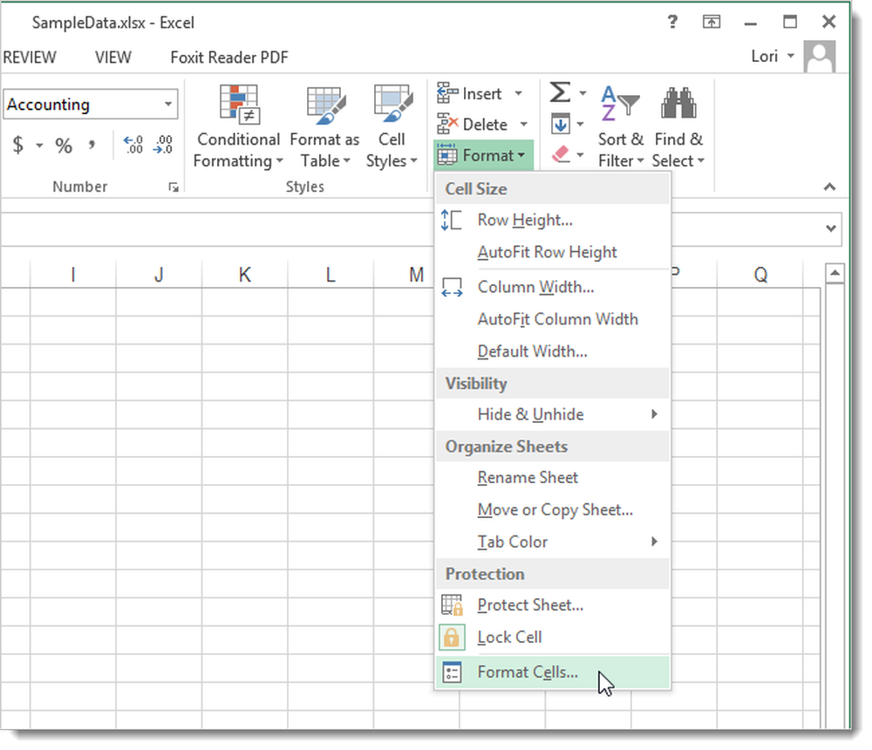Switch to the Foxit Reader PDF tab
Viewport: 872px width, 750px height.
(229, 58)
